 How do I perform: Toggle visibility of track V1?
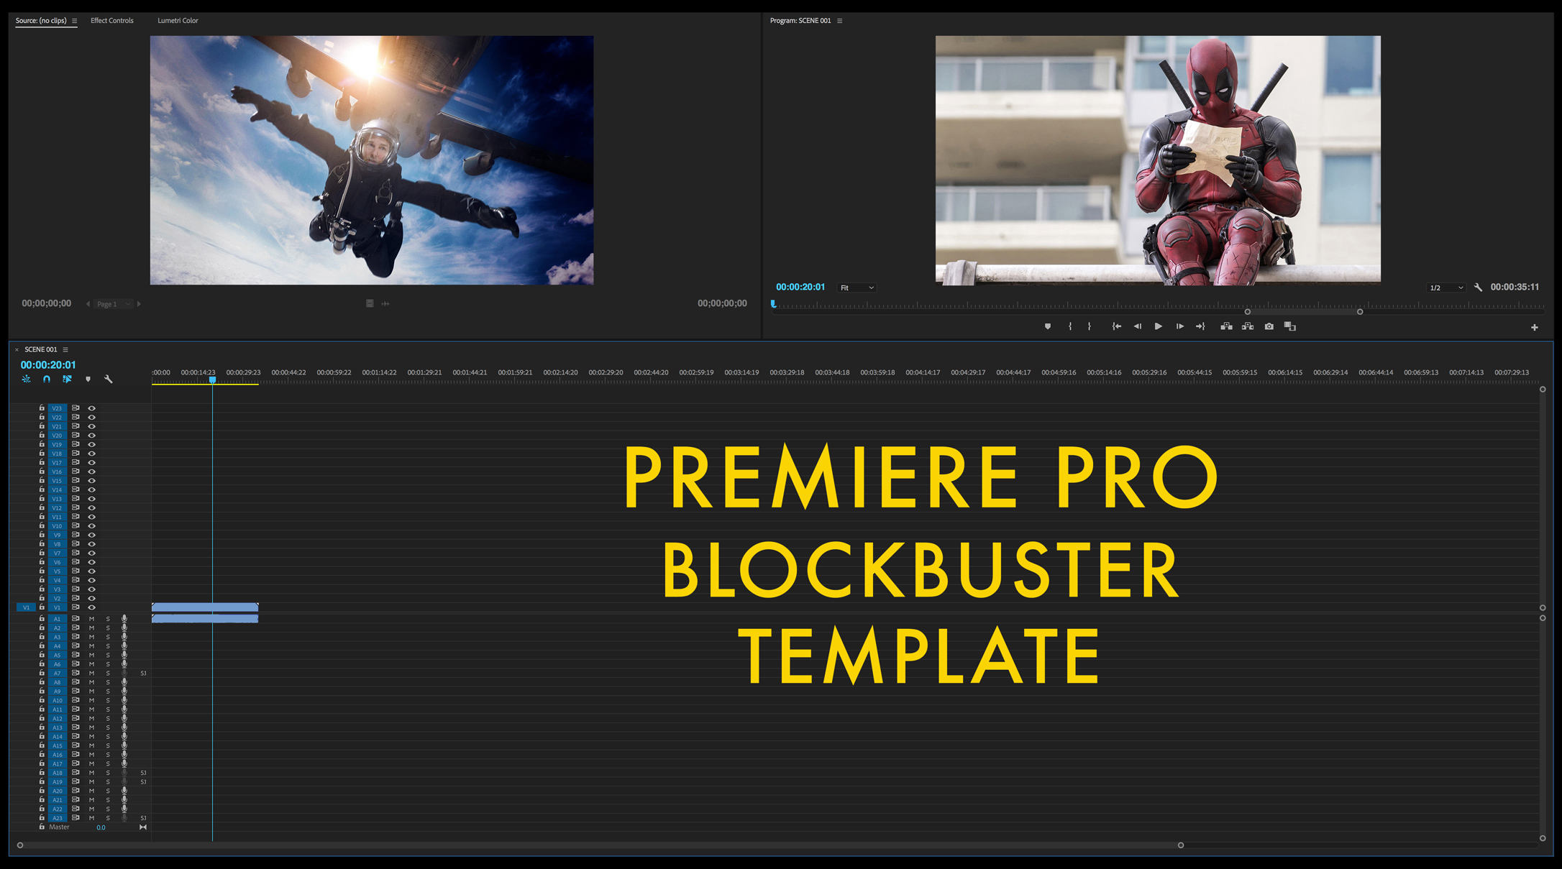tap(91, 607)
